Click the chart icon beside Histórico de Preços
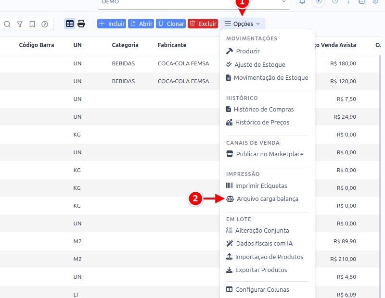The height and width of the screenshot is (298, 385). pyautogui.click(x=230, y=122)
